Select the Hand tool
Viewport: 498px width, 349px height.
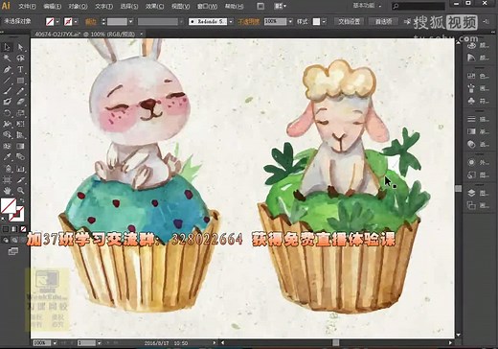click(7, 191)
